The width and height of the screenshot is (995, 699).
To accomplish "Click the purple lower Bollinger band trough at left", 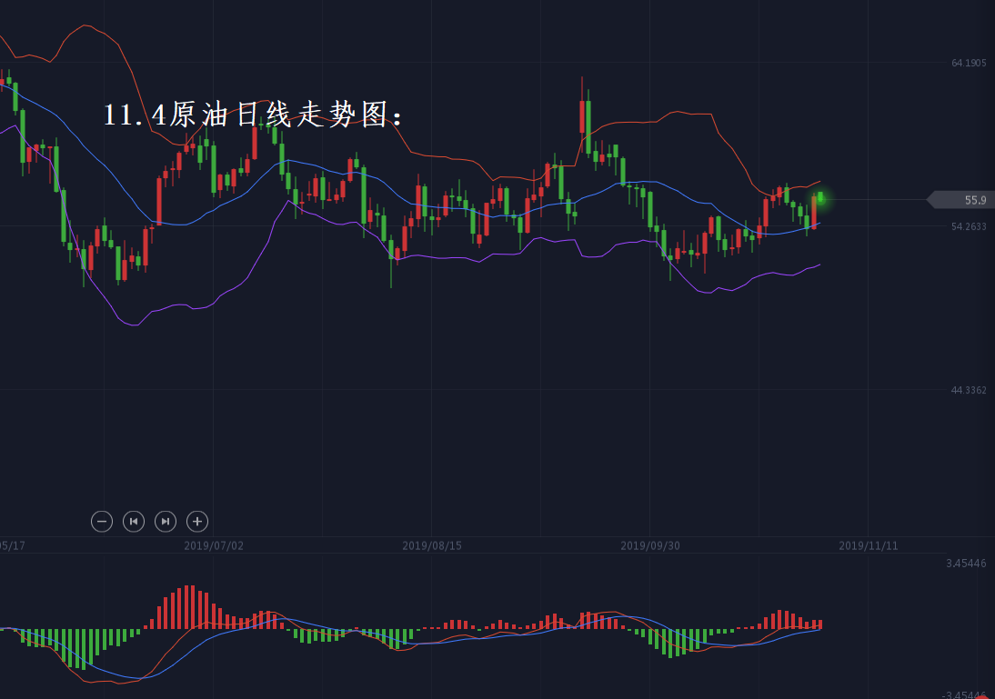I will 134,325.
